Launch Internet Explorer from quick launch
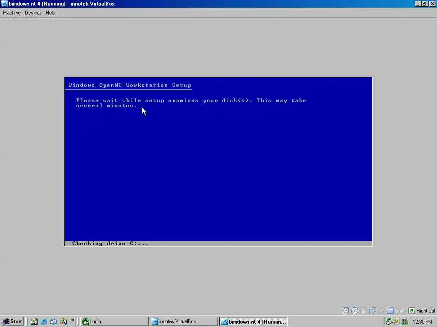437x327 pixels. click(x=44, y=321)
